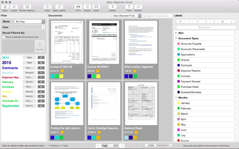Go to next page arrow

(122, 146)
